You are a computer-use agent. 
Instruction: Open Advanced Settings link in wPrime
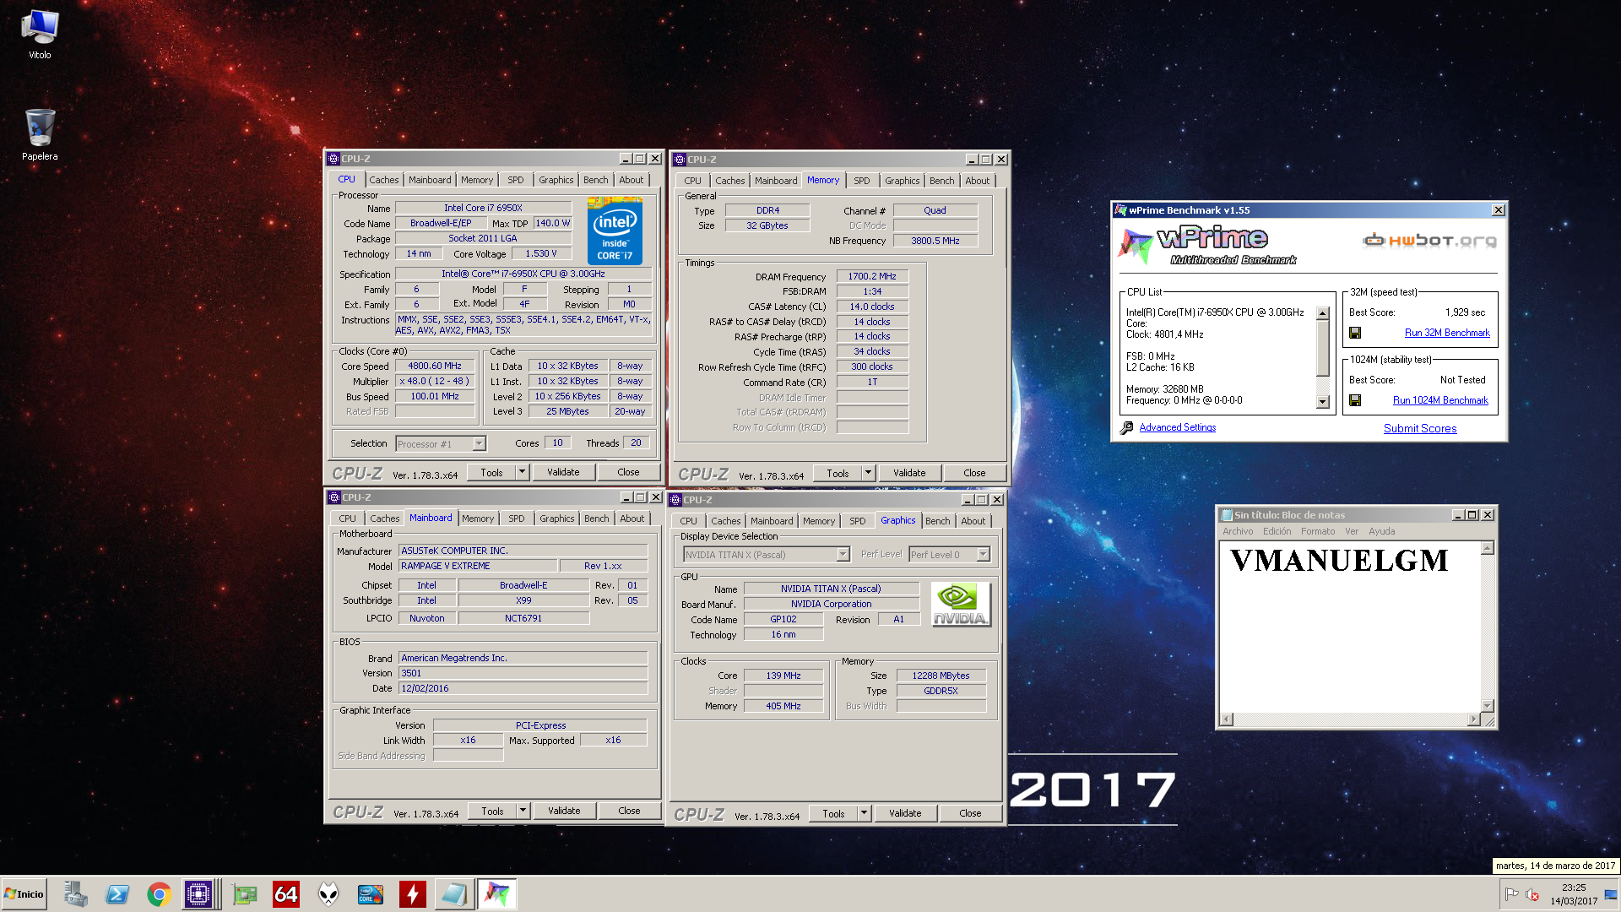pos(1177,427)
